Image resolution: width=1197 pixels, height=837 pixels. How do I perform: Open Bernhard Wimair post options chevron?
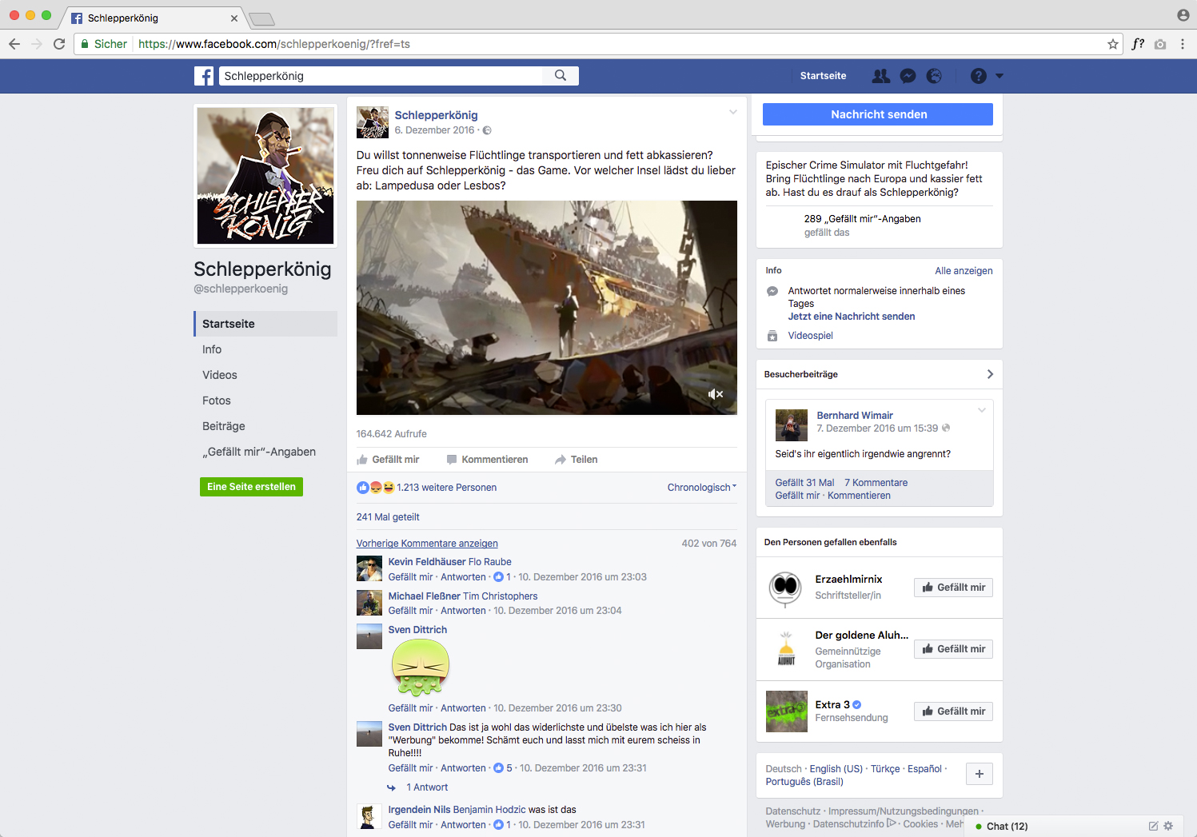(982, 410)
